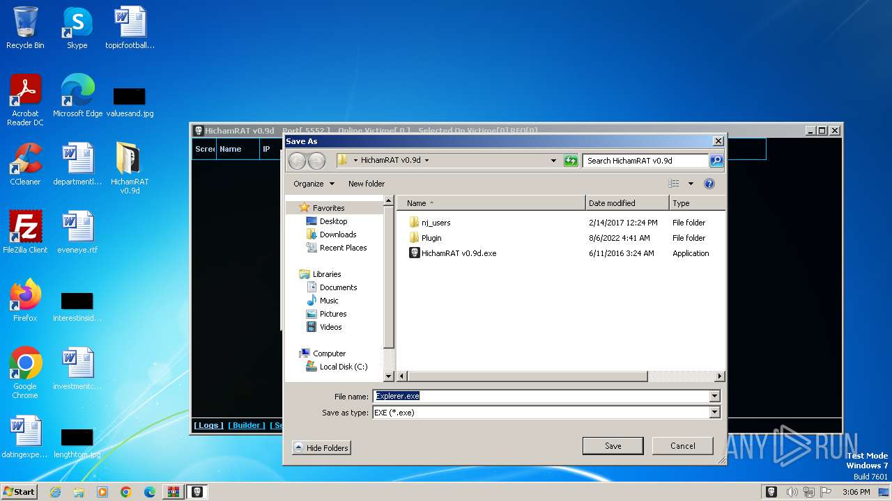Image resolution: width=892 pixels, height=501 pixels.
Task: Select Recent Places in Favorites
Action: [x=343, y=248]
